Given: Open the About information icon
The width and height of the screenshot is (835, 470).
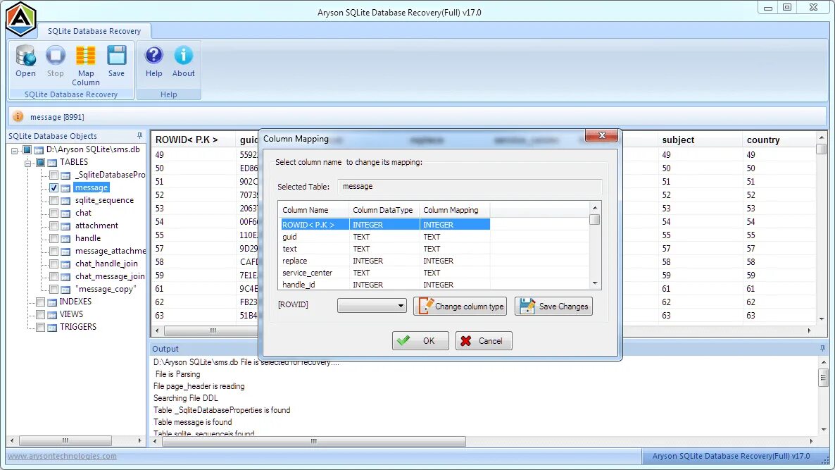Looking at the screenshot, I should (183, 56).
